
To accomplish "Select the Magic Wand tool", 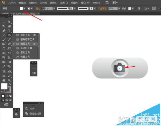I will [x=4, y=26].
